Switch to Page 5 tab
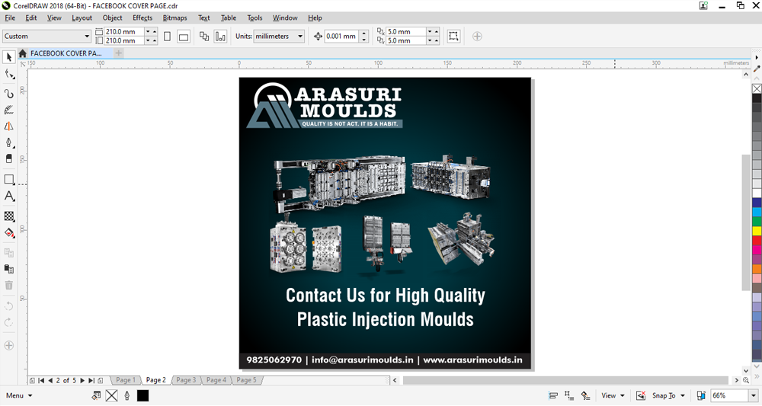The height and width of the screenshot is (406, 762). [246, 380]
